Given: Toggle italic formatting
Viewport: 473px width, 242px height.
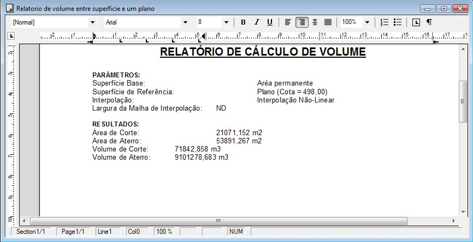Looking at the screenshot, I should (256, 22).
